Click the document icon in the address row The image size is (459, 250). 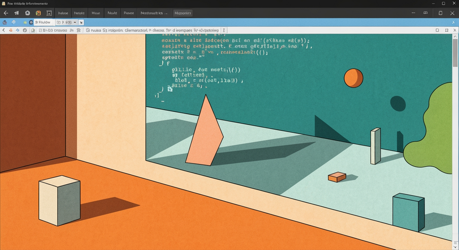click(x=33, y=30)
